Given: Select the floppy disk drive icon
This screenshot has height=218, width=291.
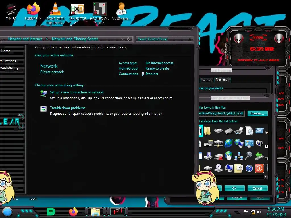Looking at the screenshot, I should (208, 156).
